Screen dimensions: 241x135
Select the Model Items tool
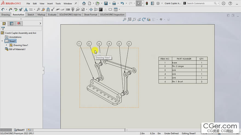click(10, 10)
